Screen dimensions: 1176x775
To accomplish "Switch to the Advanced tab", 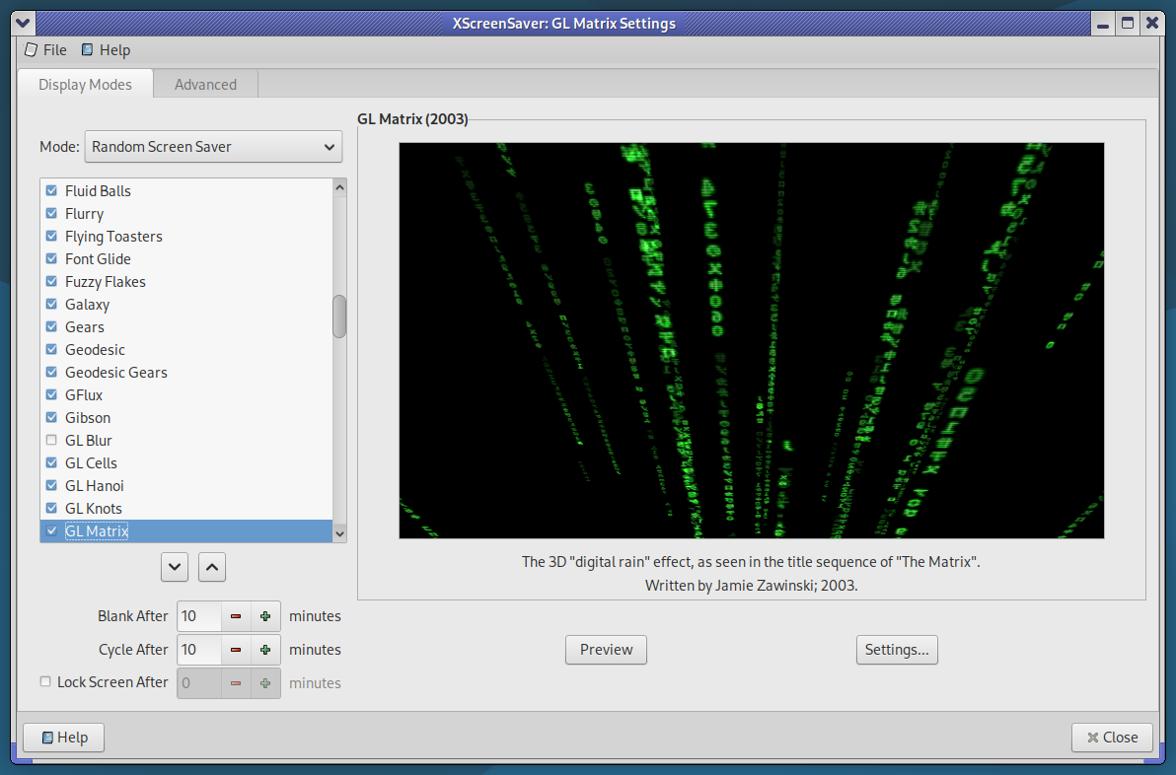I will click(205, 85).
